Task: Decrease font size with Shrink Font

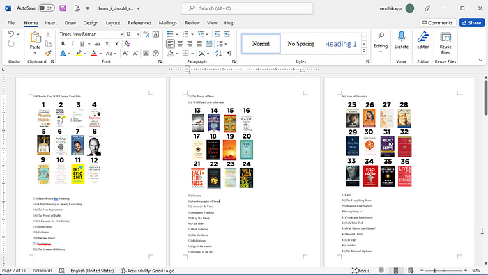Action: (x=135, y=54)
